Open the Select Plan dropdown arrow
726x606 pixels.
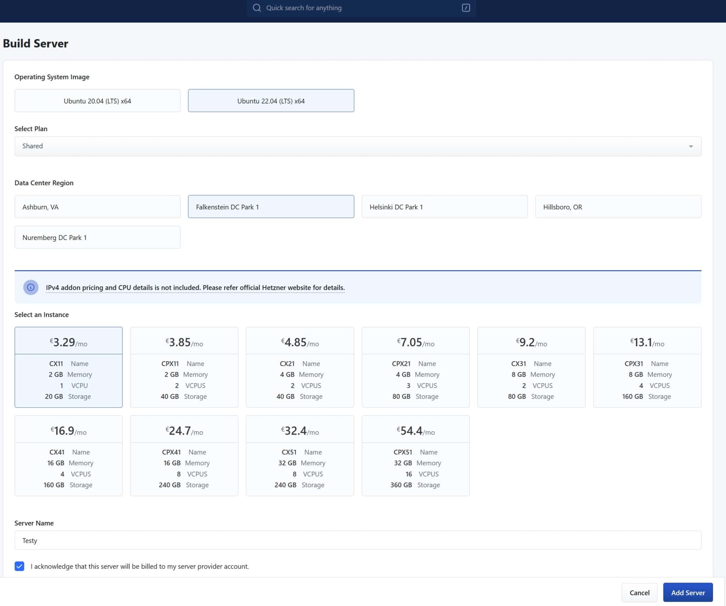[x=691, y=146]
